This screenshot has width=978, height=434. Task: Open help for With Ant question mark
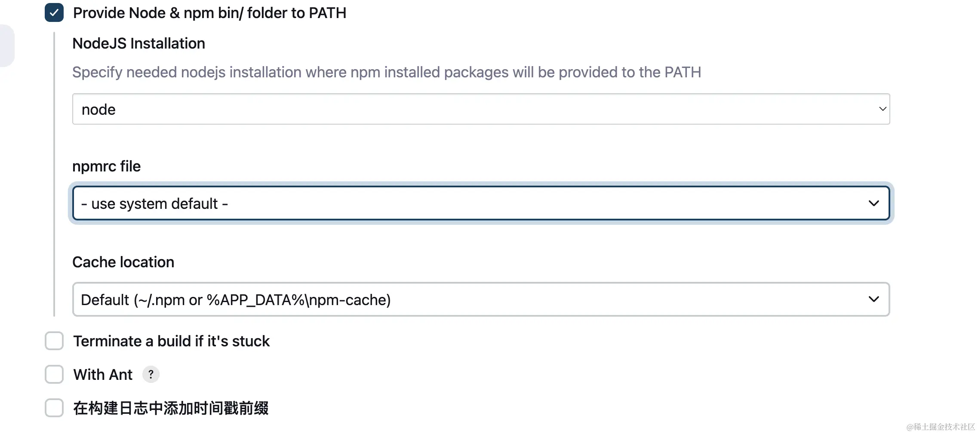pyautogui.click(x=151, y=374)
